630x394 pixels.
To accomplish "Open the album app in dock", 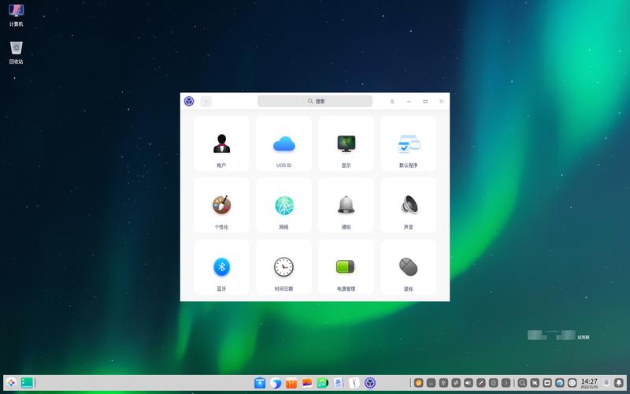I will pos(307,383).
